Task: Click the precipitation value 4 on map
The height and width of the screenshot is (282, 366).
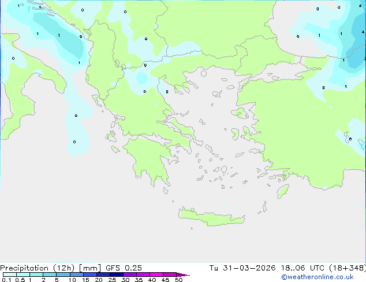Action: pos(363,32)
